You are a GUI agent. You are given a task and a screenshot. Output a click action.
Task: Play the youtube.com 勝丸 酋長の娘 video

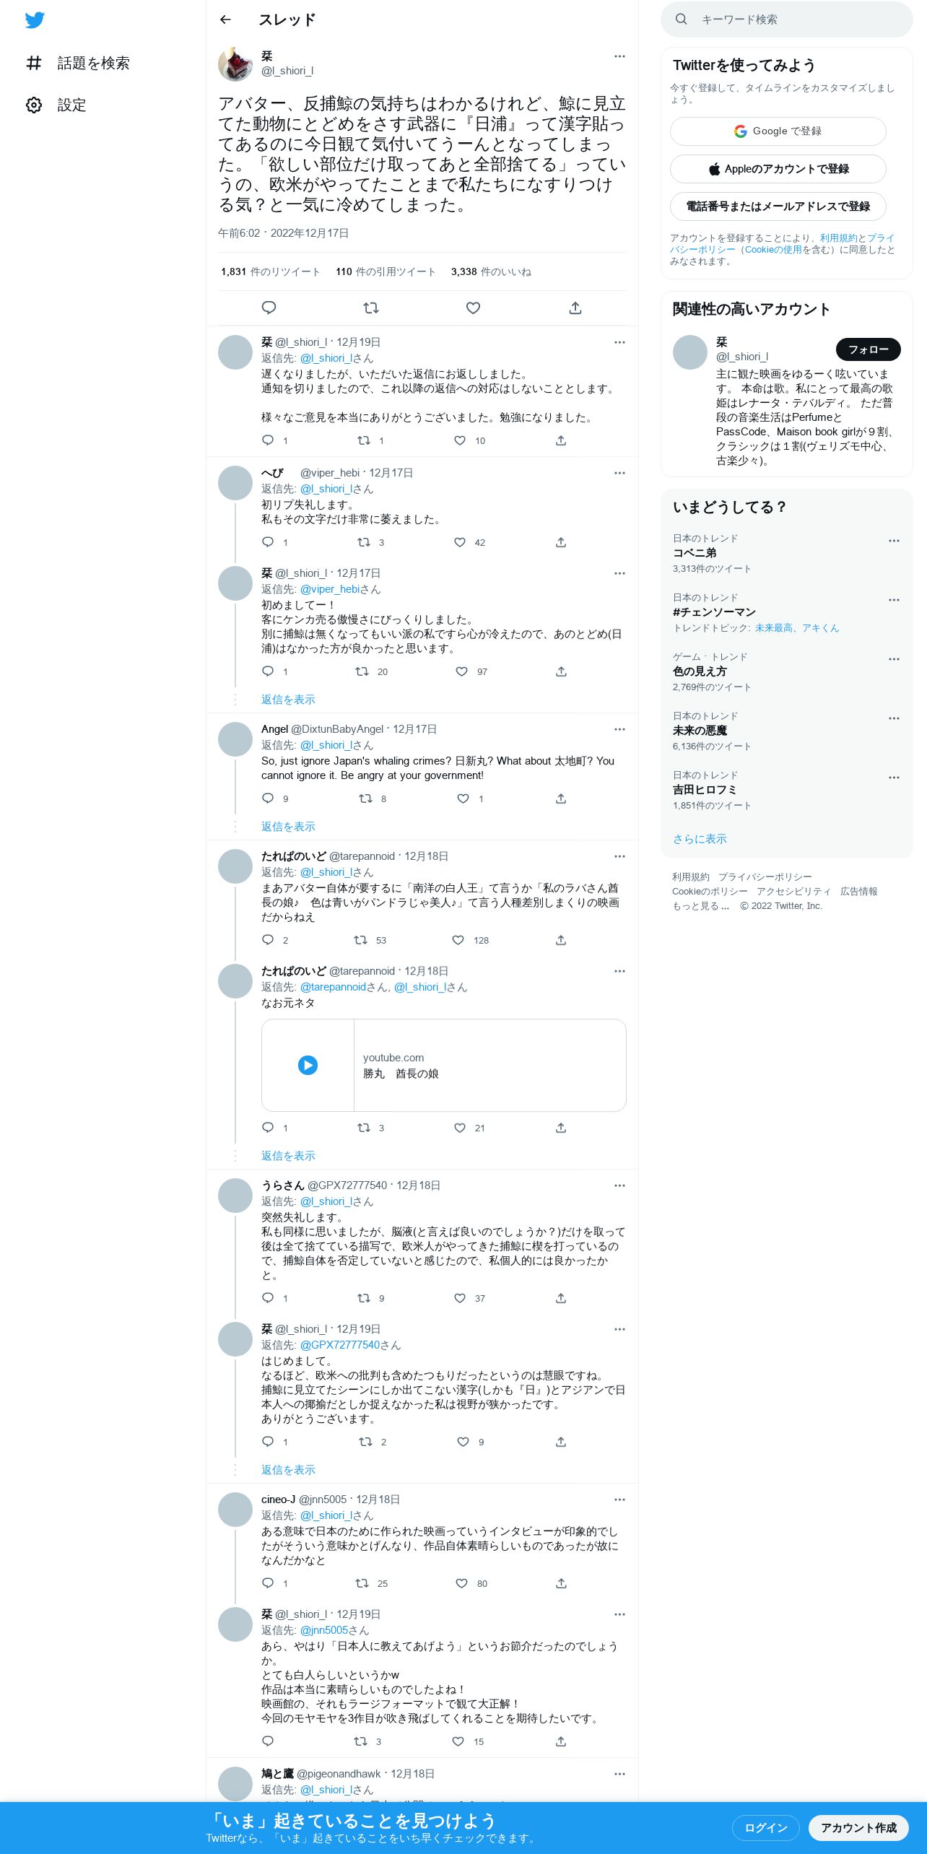(x=308, y=1065)
